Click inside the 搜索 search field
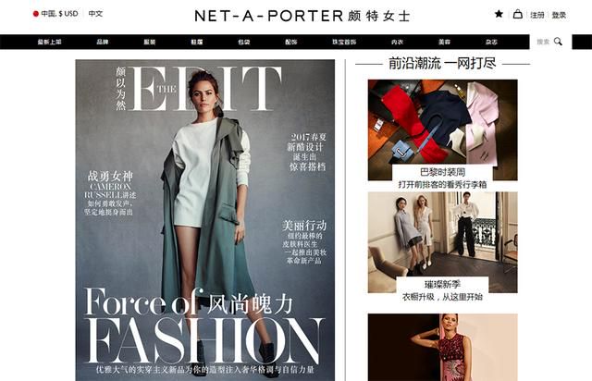The width and height of the screenshot is (592, 381). pos(543,42)
